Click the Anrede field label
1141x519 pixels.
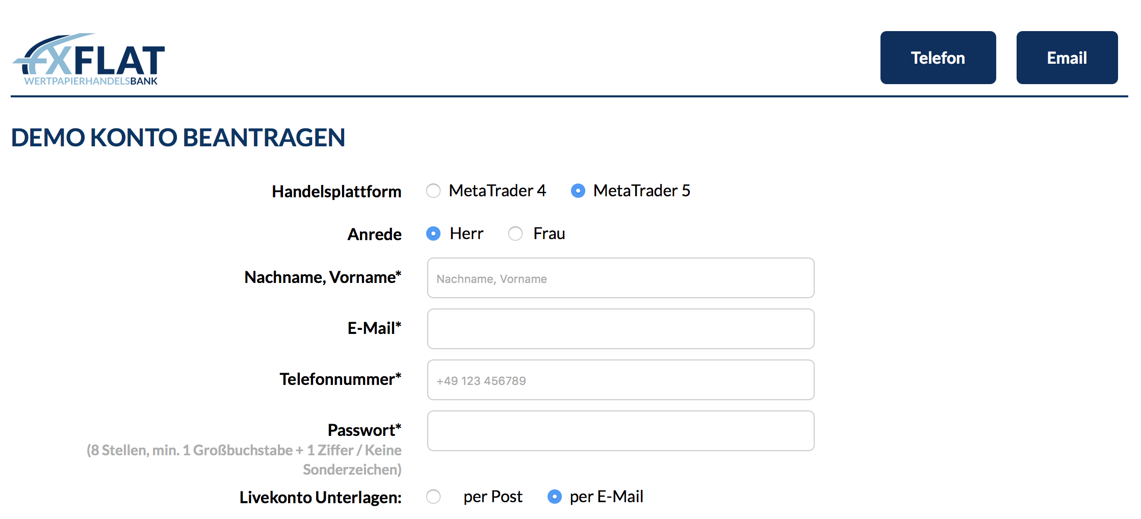375,235
